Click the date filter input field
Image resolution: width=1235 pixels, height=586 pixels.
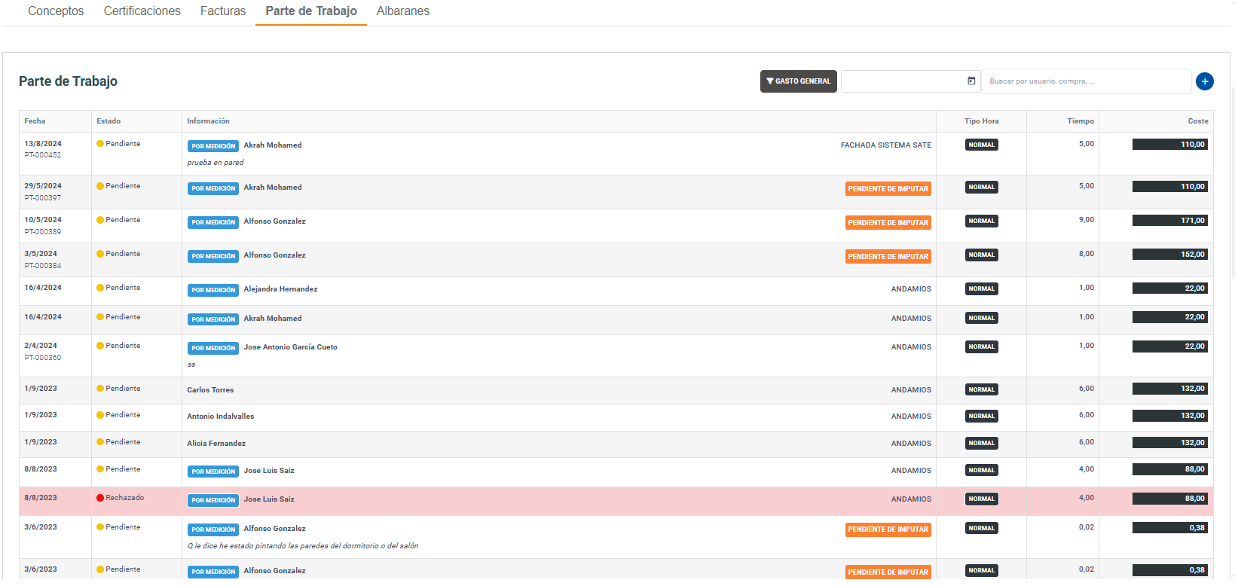902,81
